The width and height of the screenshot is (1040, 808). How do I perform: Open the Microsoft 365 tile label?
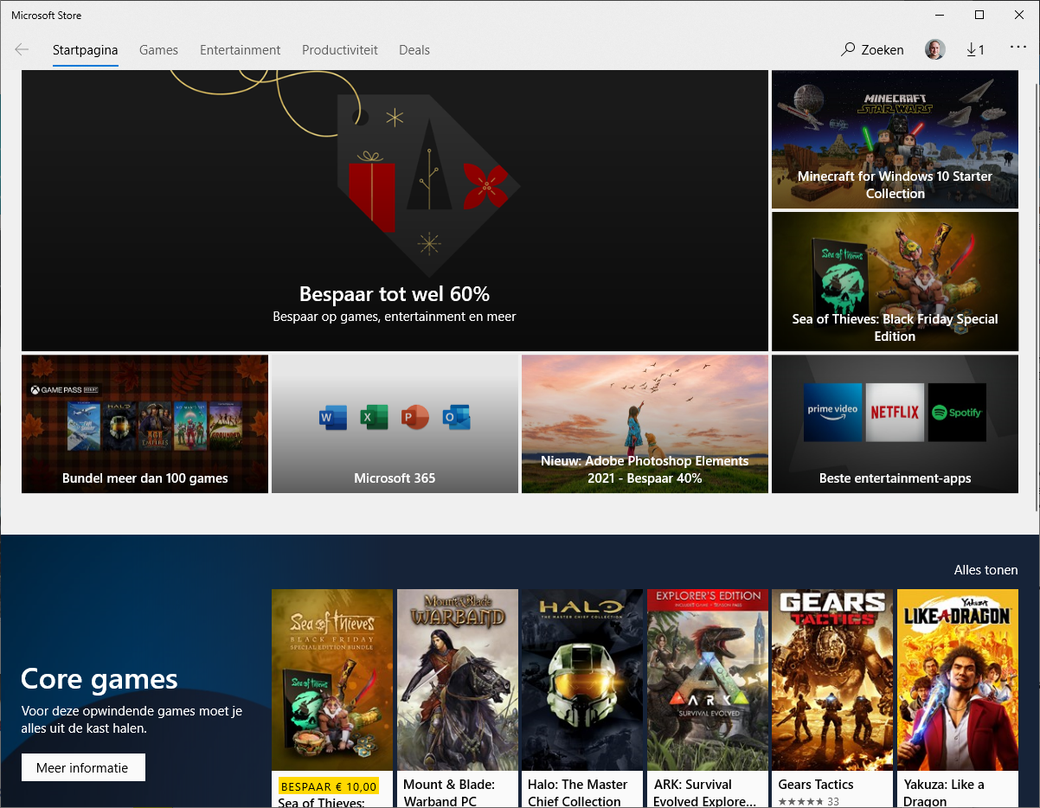point(395,478)
